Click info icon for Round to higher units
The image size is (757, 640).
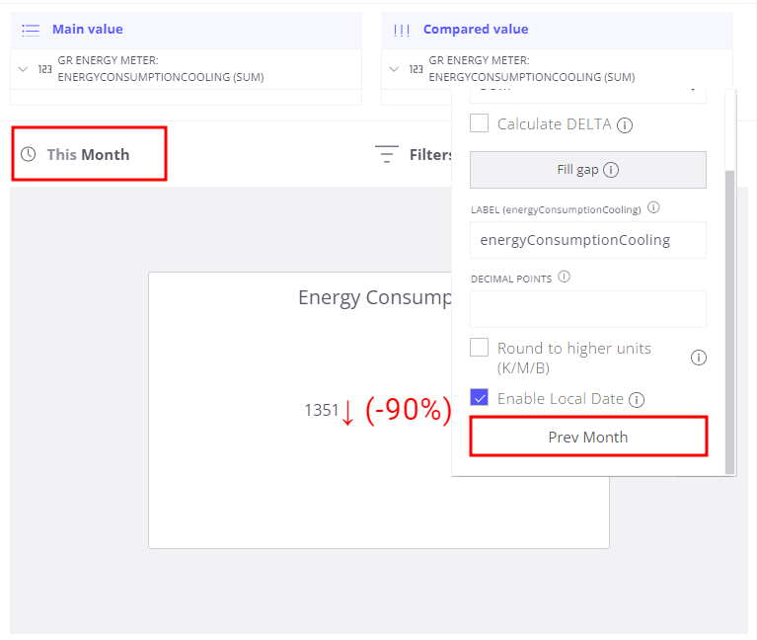tap(698, 358)
